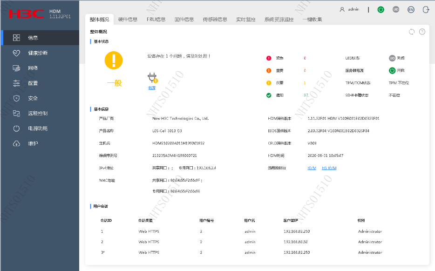Screen dimensions: 435x271
Task: Click the green 通知 check icon
Action: click(x=269, y=95)
